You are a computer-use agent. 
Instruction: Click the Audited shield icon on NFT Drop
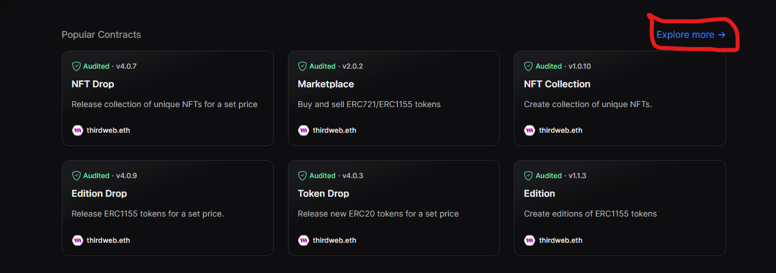coord(76,66)
